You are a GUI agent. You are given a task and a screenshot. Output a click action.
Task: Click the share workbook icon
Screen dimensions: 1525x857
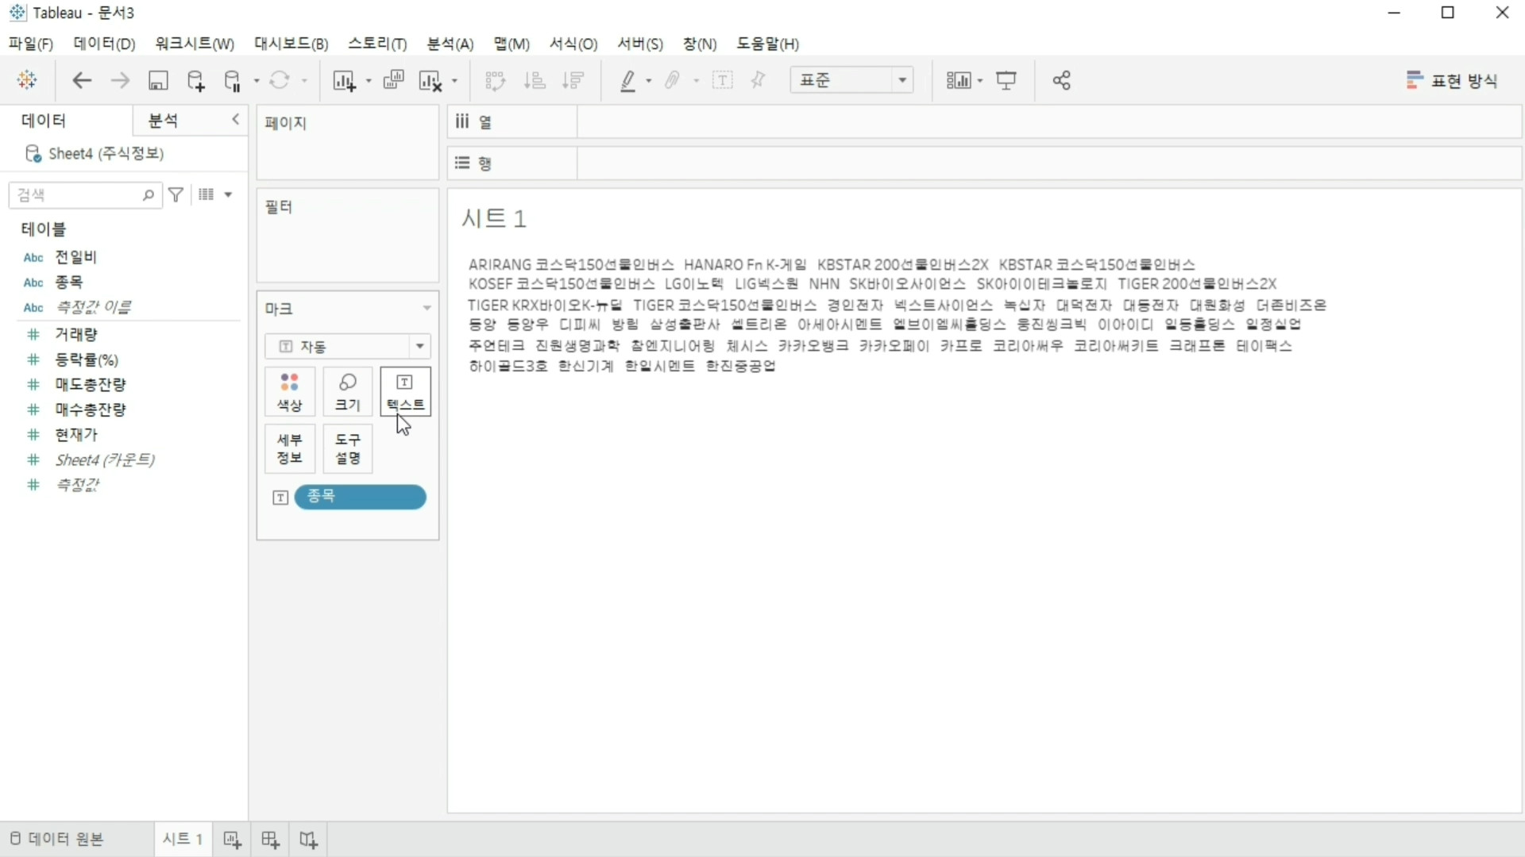pyautogui.click(x=1062, y=81)
